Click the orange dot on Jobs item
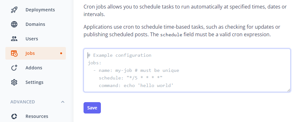 pos(61,53)
